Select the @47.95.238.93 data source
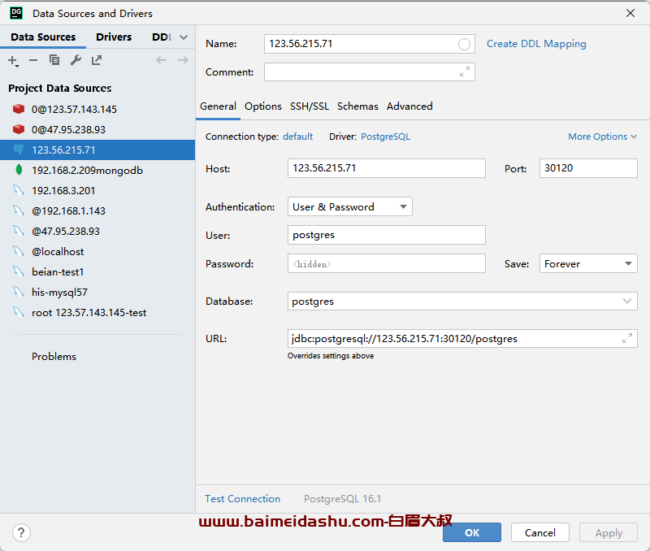The height and width of the screenshot is (551, 650). [97, 231]
